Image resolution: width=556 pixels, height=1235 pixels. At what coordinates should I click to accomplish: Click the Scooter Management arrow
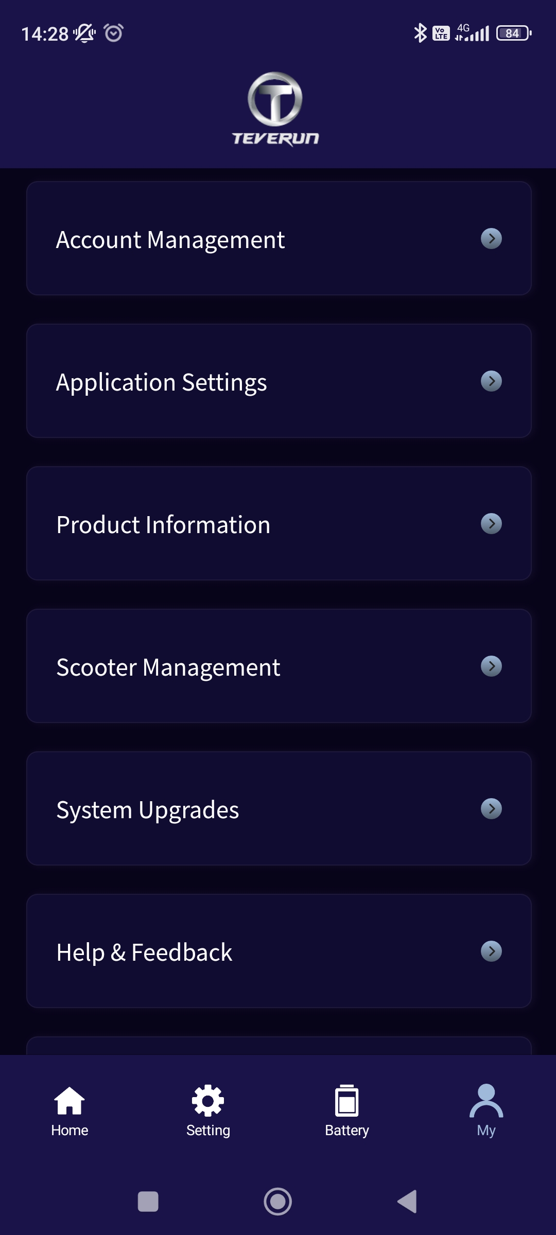click(491, 666)
